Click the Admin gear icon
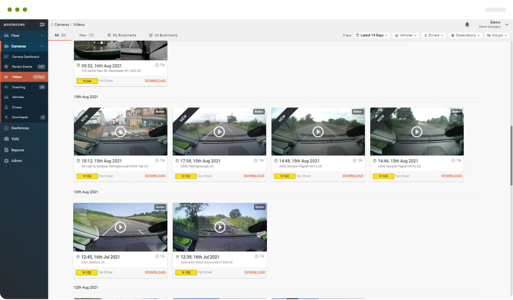This screenshot has height=300, width=513. click(6, 160)
